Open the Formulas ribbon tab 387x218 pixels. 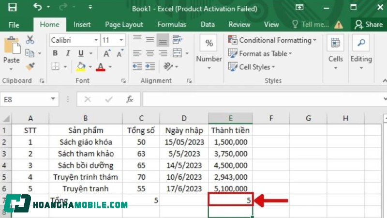point(172,24)
